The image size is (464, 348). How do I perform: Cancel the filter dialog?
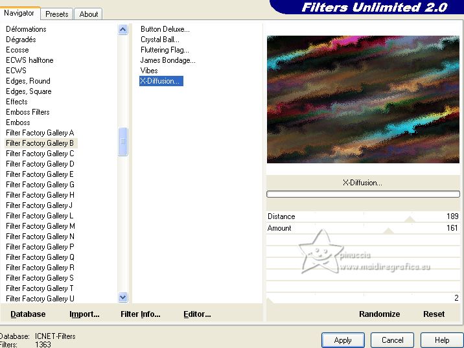(392, 340)
